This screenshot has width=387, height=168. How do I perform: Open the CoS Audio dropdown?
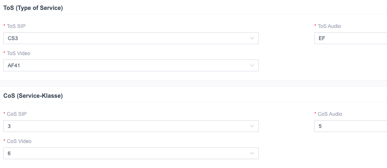350,126
